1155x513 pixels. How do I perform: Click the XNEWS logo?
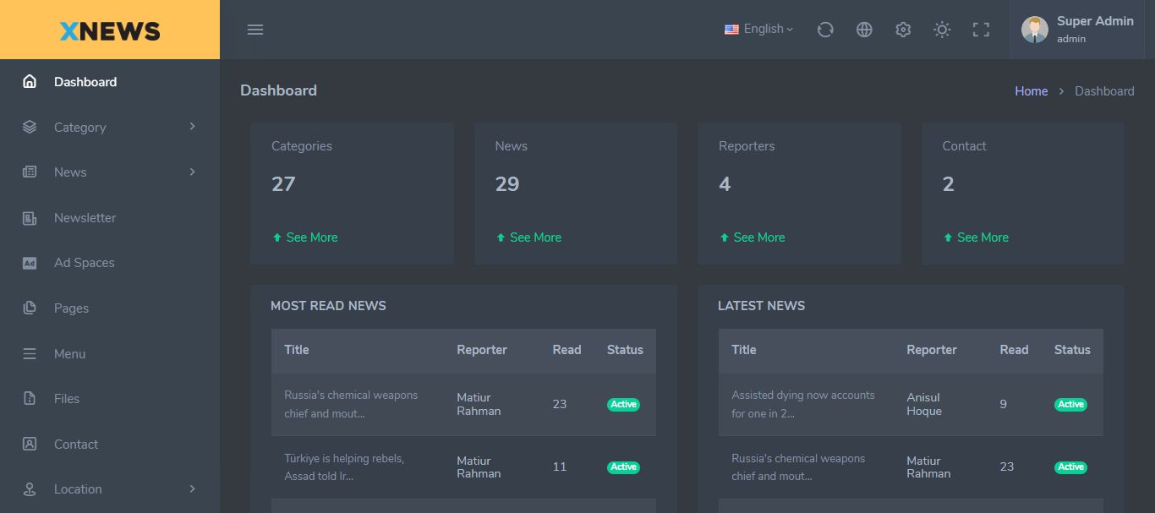point(110,31)
